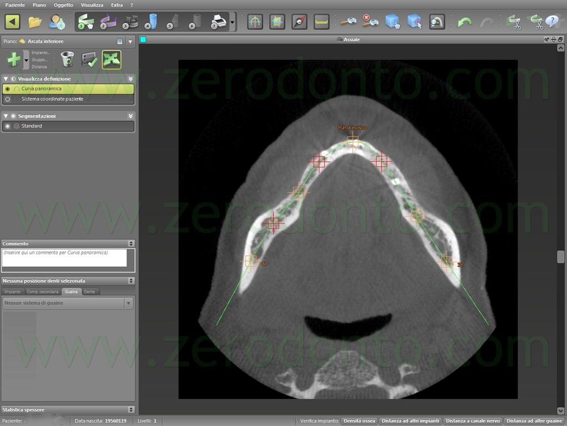Image resolution: width=567 pixels, height=426 pixels.
Task: Open the help question mark icon
Action: click(x=553, y=21)
